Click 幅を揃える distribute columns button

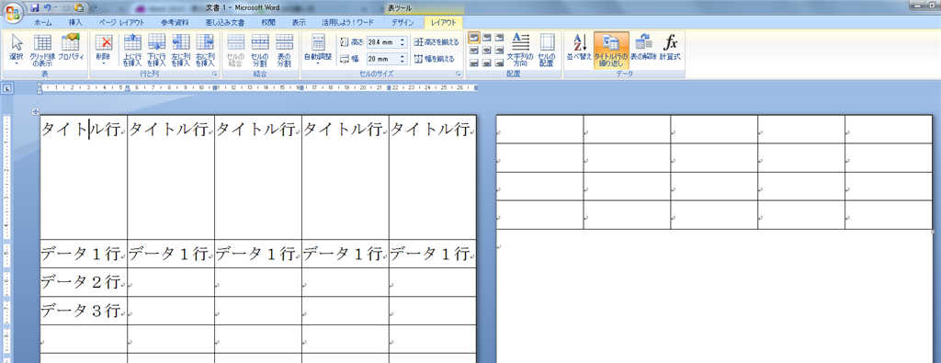coord(434,59)
